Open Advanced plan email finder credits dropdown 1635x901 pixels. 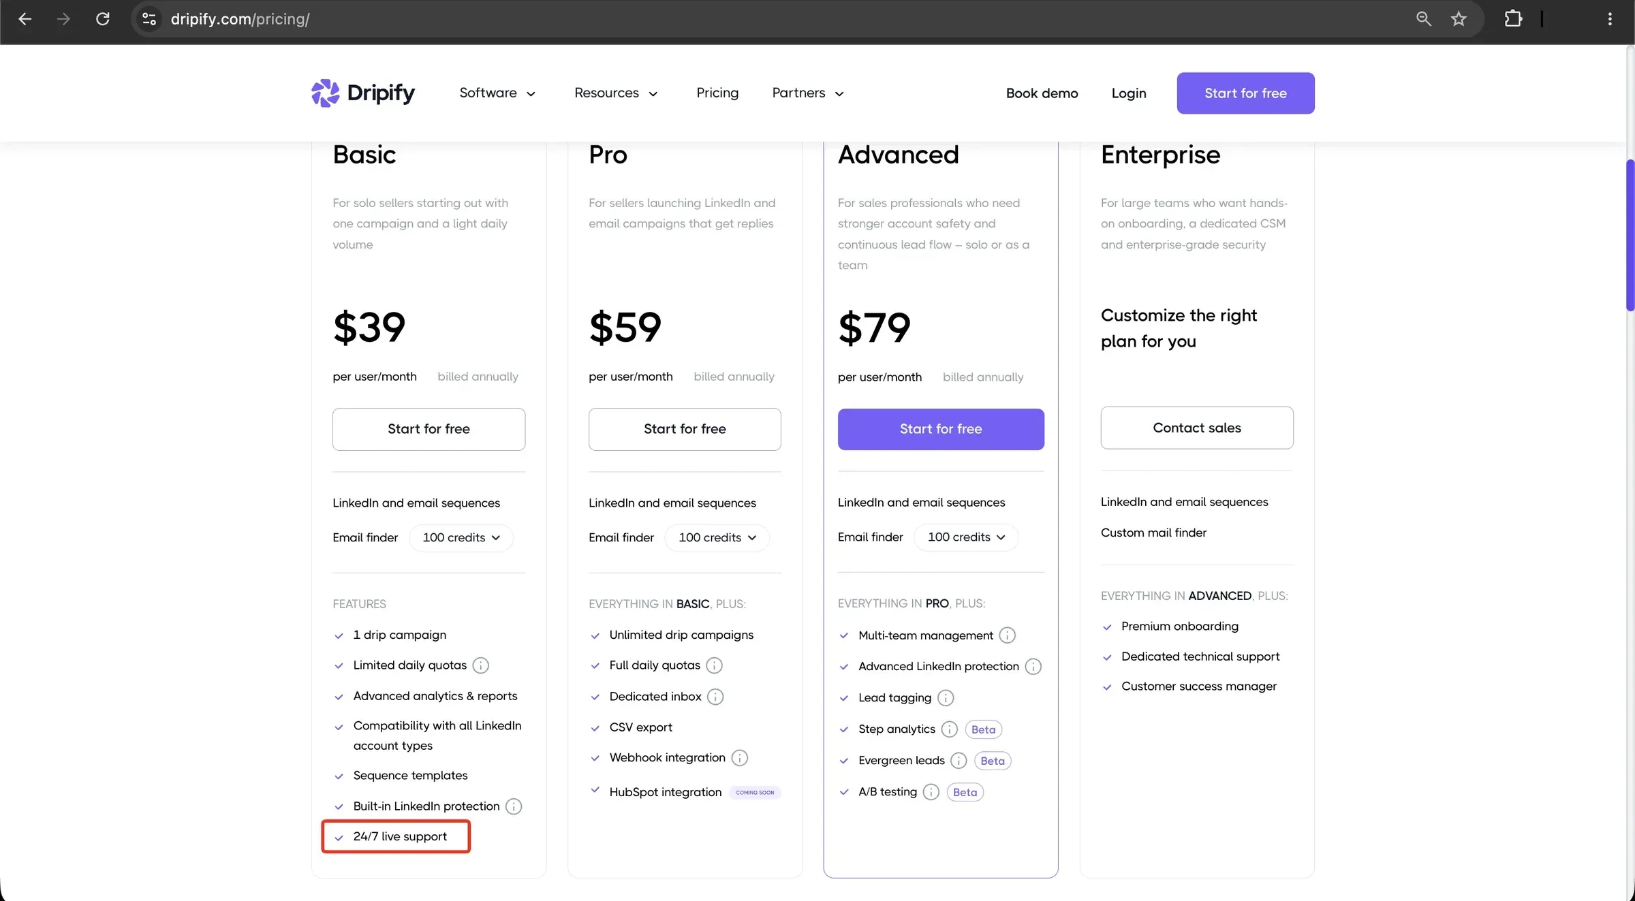click(966, 537)
